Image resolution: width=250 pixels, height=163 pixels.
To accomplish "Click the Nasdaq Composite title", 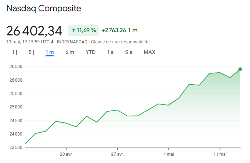I will pos(44,8).
